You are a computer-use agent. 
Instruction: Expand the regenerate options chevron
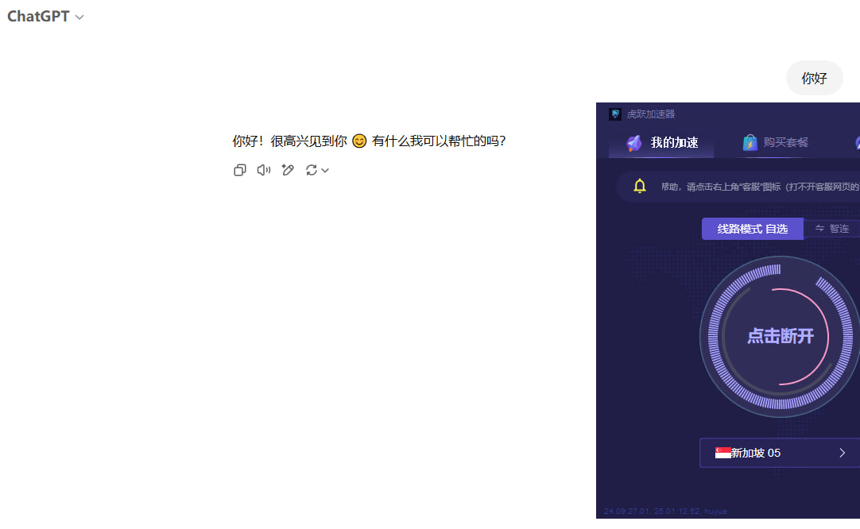coord(325,171)
